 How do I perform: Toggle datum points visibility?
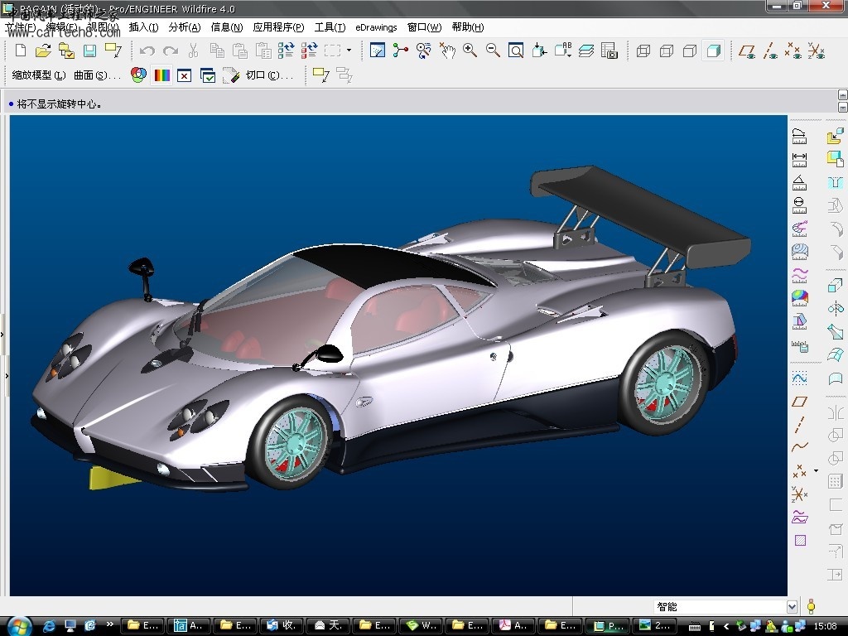click(x=793, y=51)
